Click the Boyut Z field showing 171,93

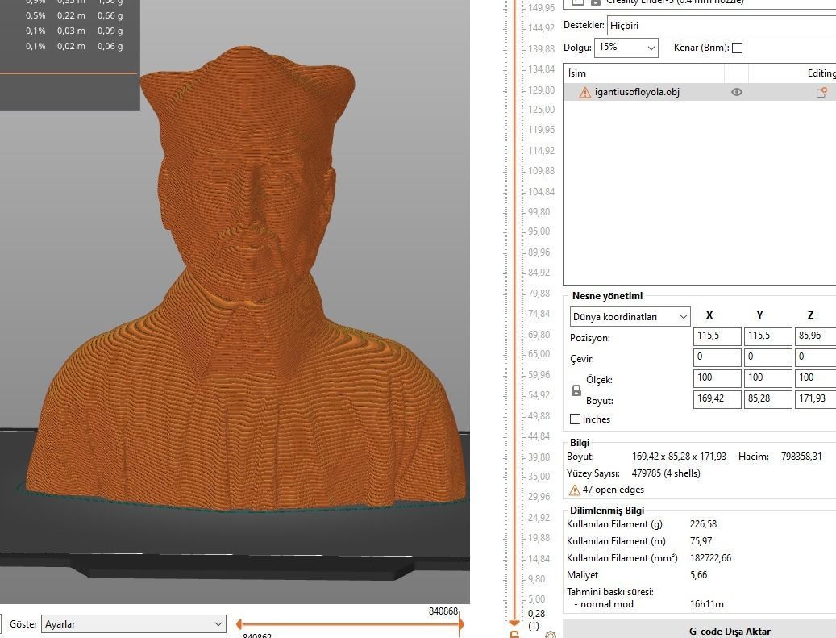point(816,399)
